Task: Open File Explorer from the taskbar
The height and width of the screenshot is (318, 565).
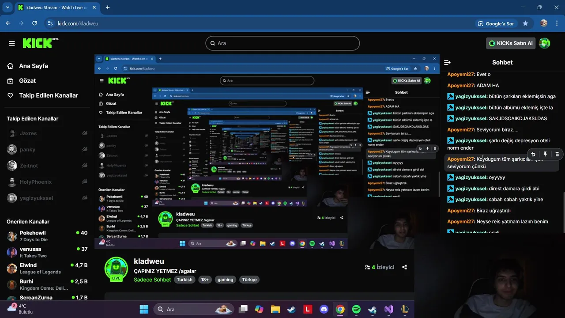Action: pyautogui.click(x=275, y=309)
